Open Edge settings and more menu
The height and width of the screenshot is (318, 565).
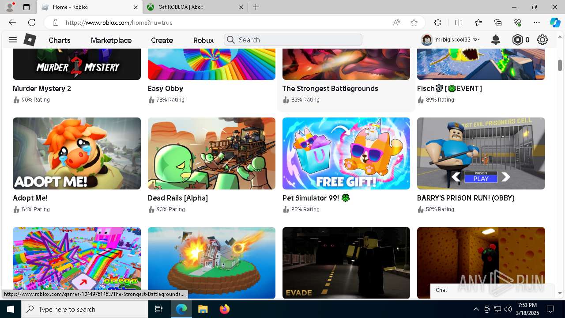point(537,23)
